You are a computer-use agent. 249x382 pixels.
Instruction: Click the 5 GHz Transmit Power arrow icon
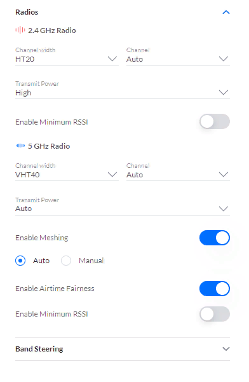[x=223, y=208]
